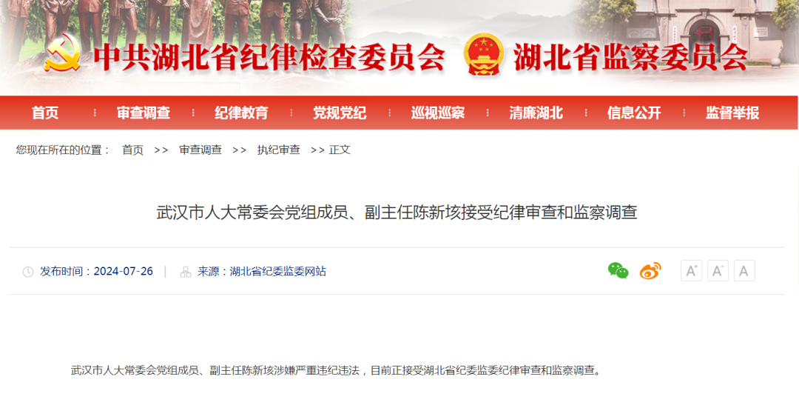Click the party hammer-and-sickle emblem
This screenshot has height=405, width=799.
point(63,53)
